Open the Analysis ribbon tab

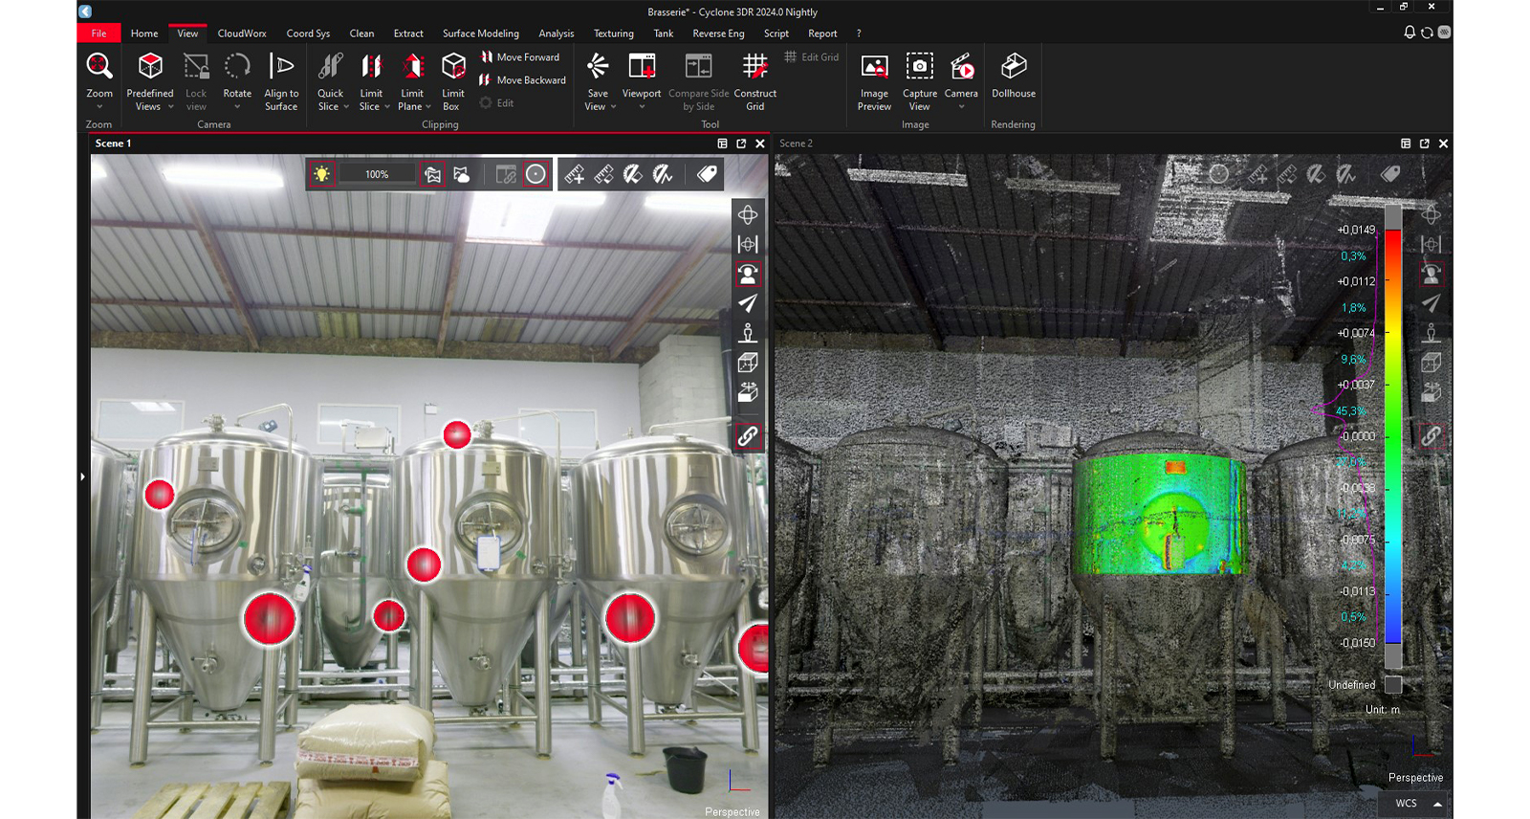(x=556, y=33)
